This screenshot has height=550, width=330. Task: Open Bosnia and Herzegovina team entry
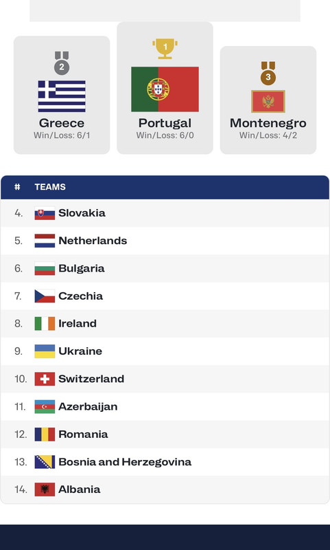pyautogui.click(x=165, y=461)
